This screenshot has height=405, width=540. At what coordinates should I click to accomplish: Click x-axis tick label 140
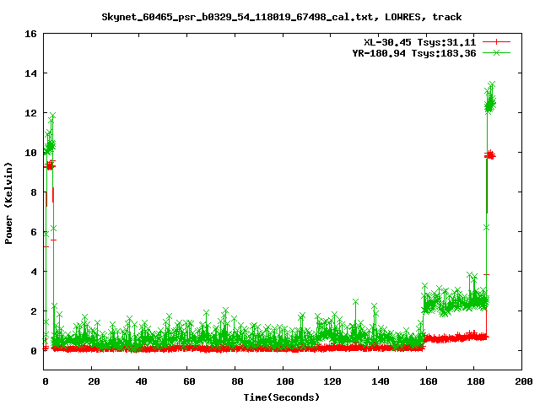click(x=381, y=381)
